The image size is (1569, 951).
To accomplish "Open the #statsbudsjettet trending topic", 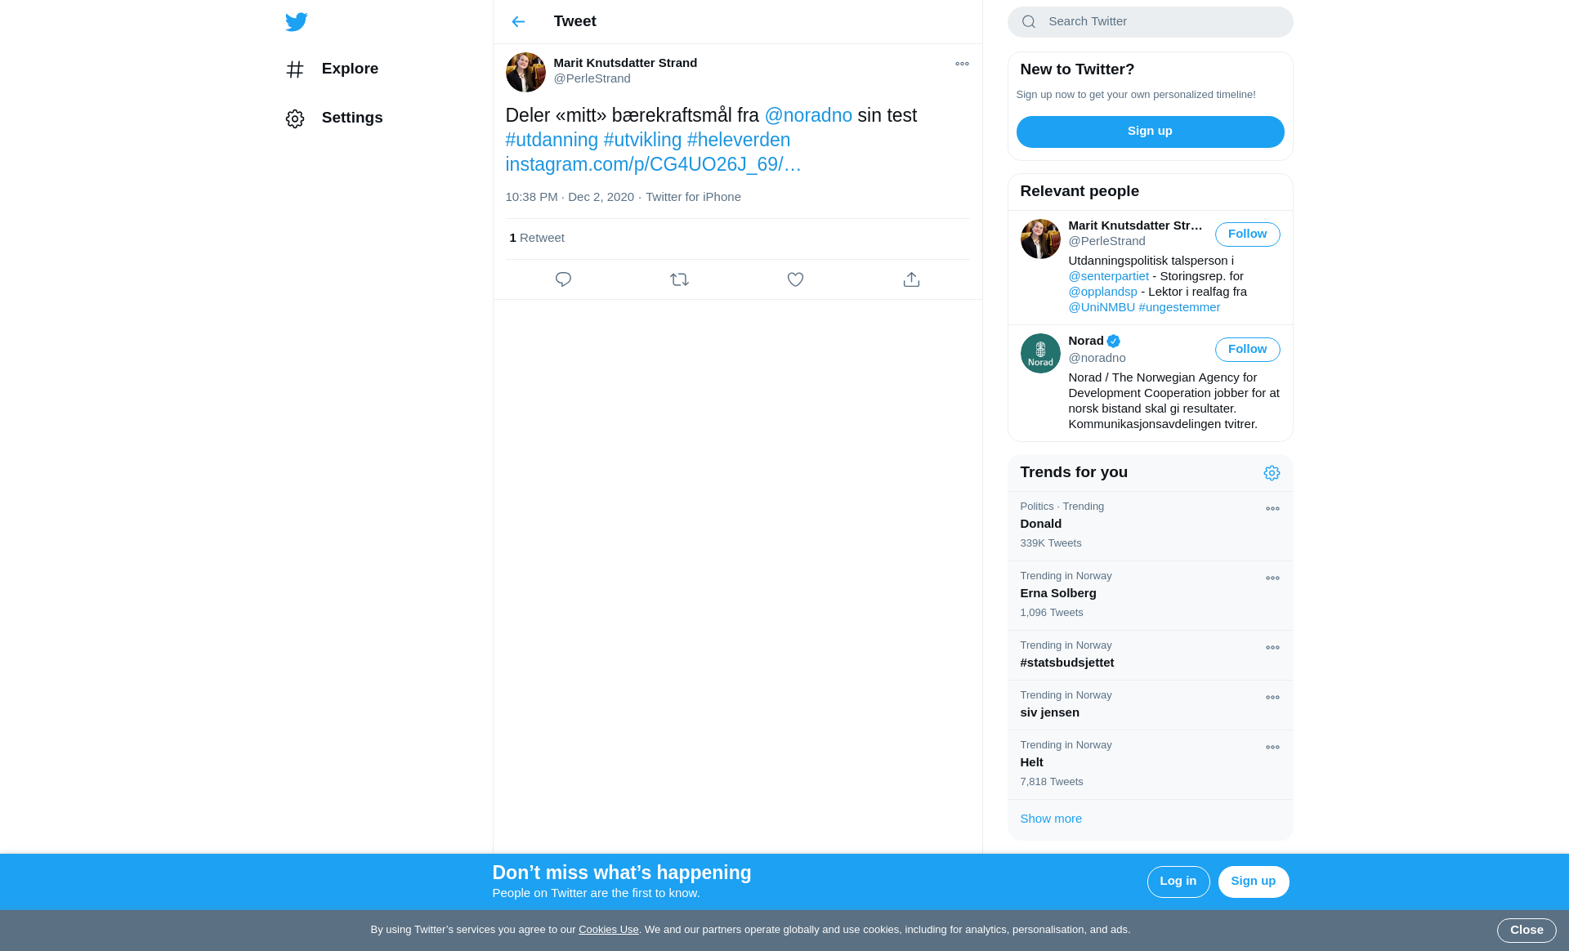I will [1150, 655].
